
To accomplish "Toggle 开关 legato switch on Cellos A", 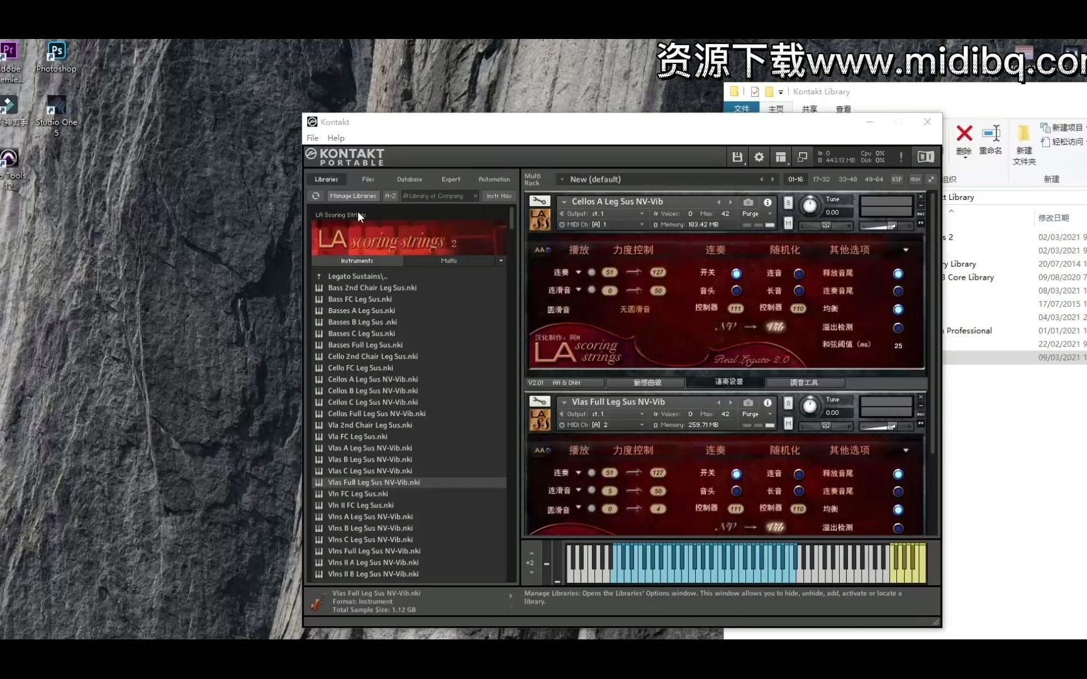I will pyautogui.click(x=736, y=273).
